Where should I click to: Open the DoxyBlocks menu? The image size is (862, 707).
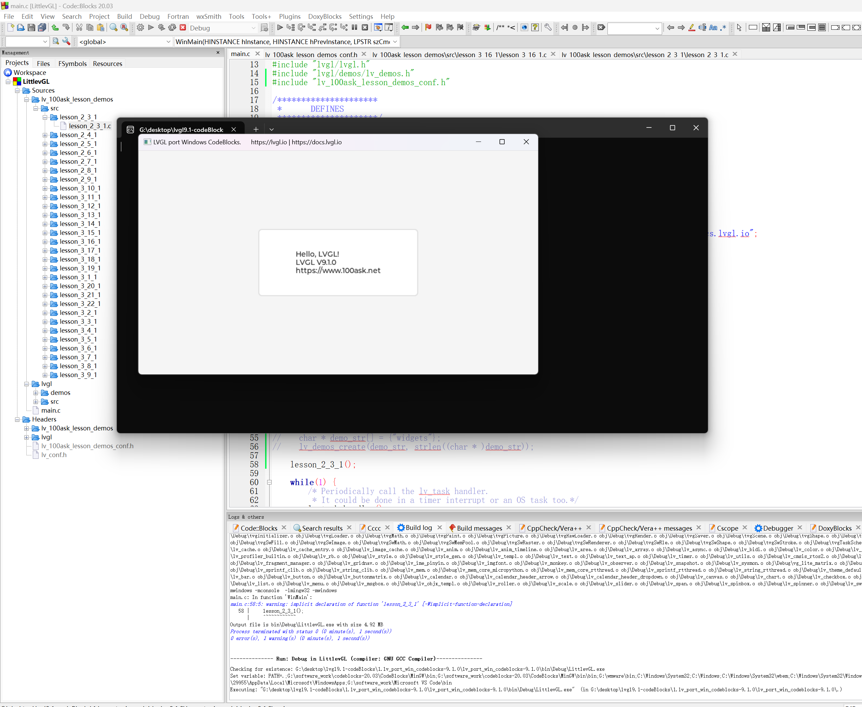click(x=325, y=16)
